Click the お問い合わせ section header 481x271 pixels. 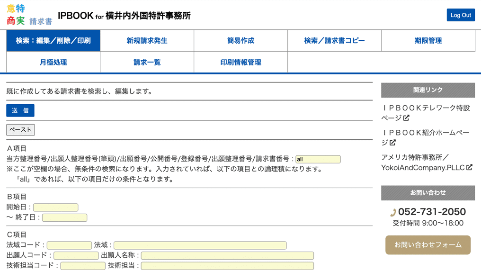click(x=428, y=193)
